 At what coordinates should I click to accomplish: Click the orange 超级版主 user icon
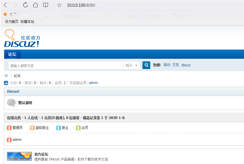click(32, 128)
